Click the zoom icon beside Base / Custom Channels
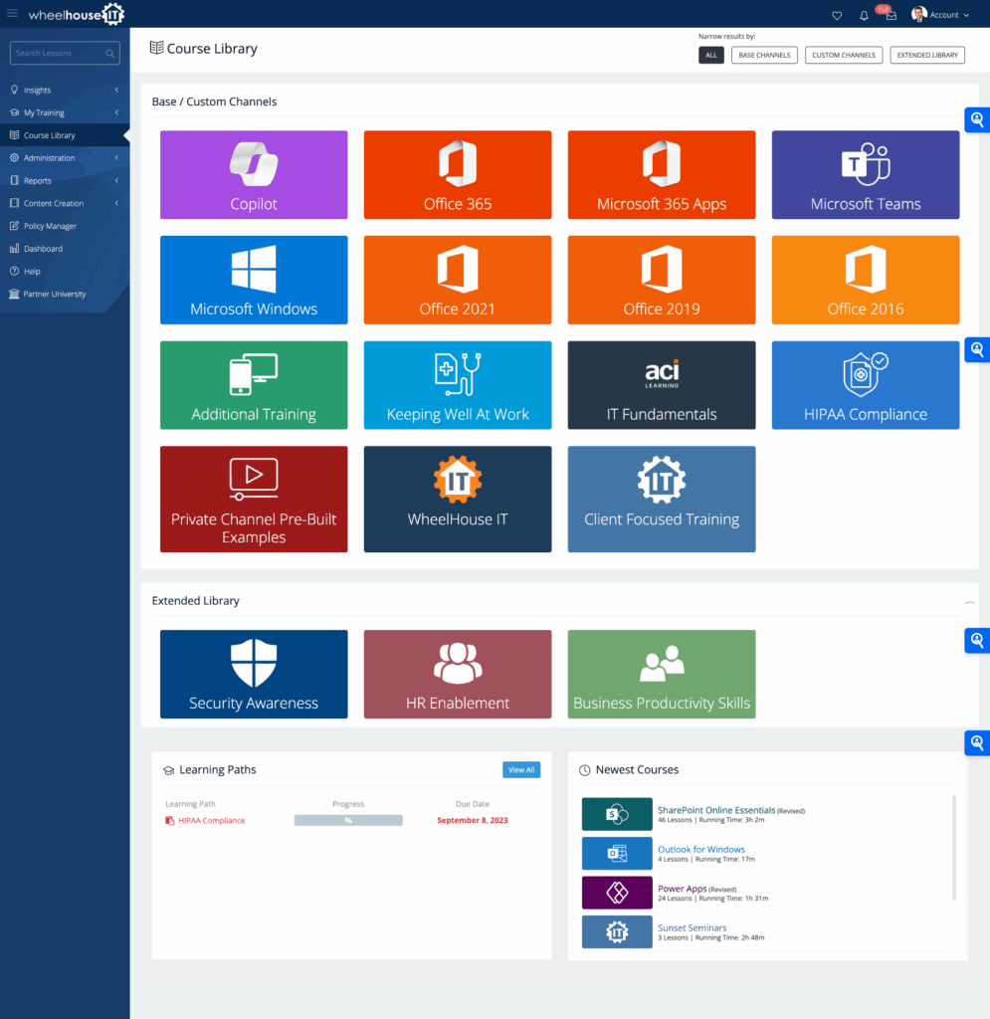 click(x=977, y=119)
